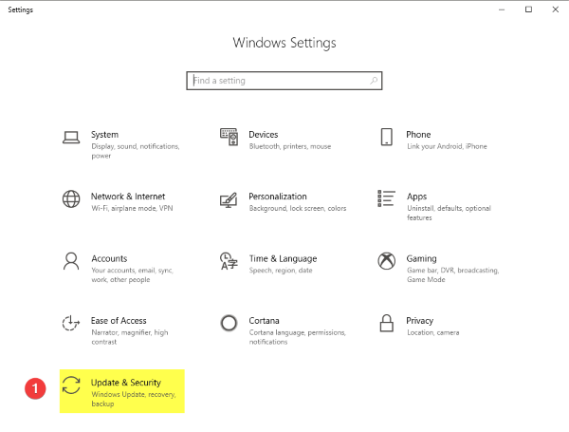The height and width of the screenshot is (432, 569).
Task: Click 'Cortana language, permissions, notifications' text
Action: 297,337
